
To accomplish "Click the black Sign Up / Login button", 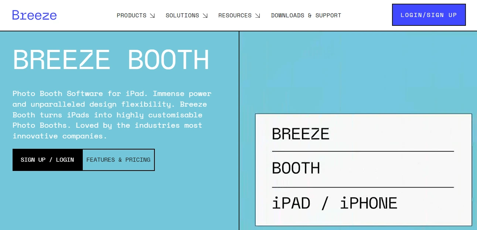I will tap(47, 160).
